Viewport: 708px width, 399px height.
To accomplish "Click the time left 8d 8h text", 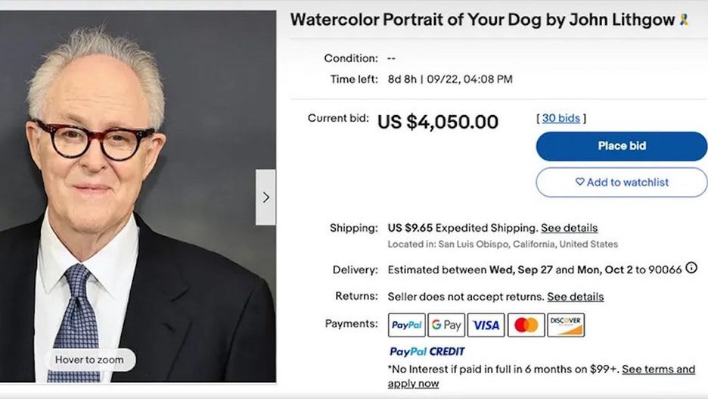I will (x=403, y=79).
